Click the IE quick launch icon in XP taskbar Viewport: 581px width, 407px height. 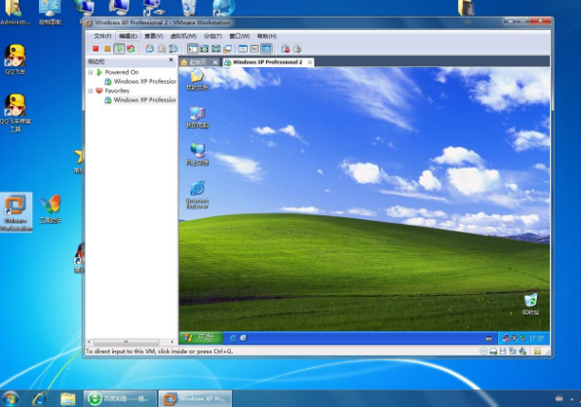[233, 338]
